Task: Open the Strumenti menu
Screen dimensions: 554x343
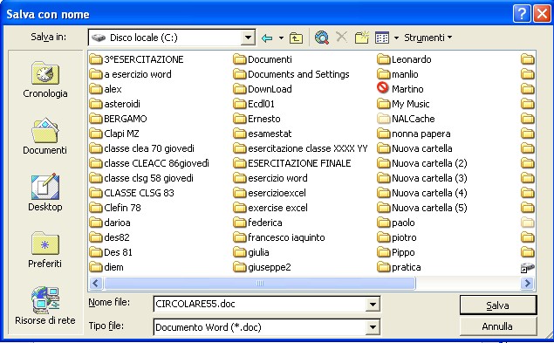Action: click(427, 38)
